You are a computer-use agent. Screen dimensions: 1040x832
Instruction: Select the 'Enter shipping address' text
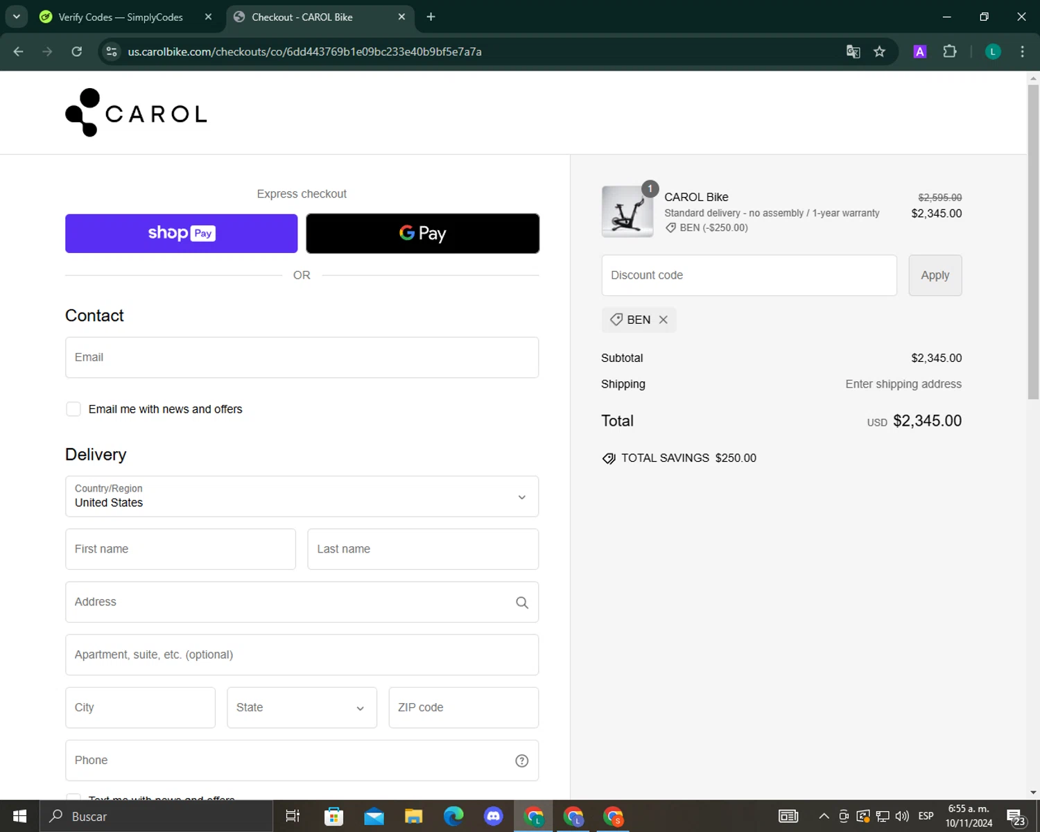click(x=903, y=384)
